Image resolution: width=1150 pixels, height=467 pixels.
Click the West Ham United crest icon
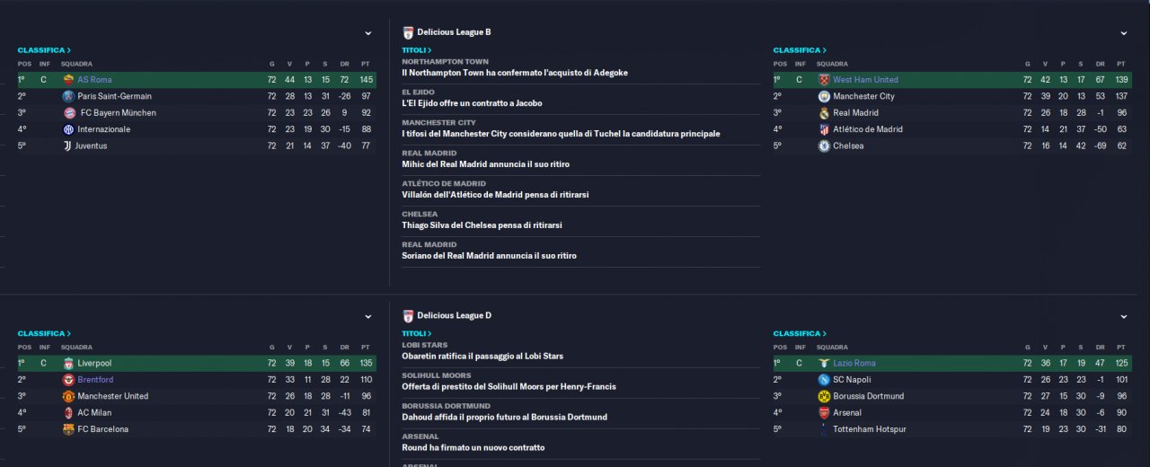click(x=824, y=80)
